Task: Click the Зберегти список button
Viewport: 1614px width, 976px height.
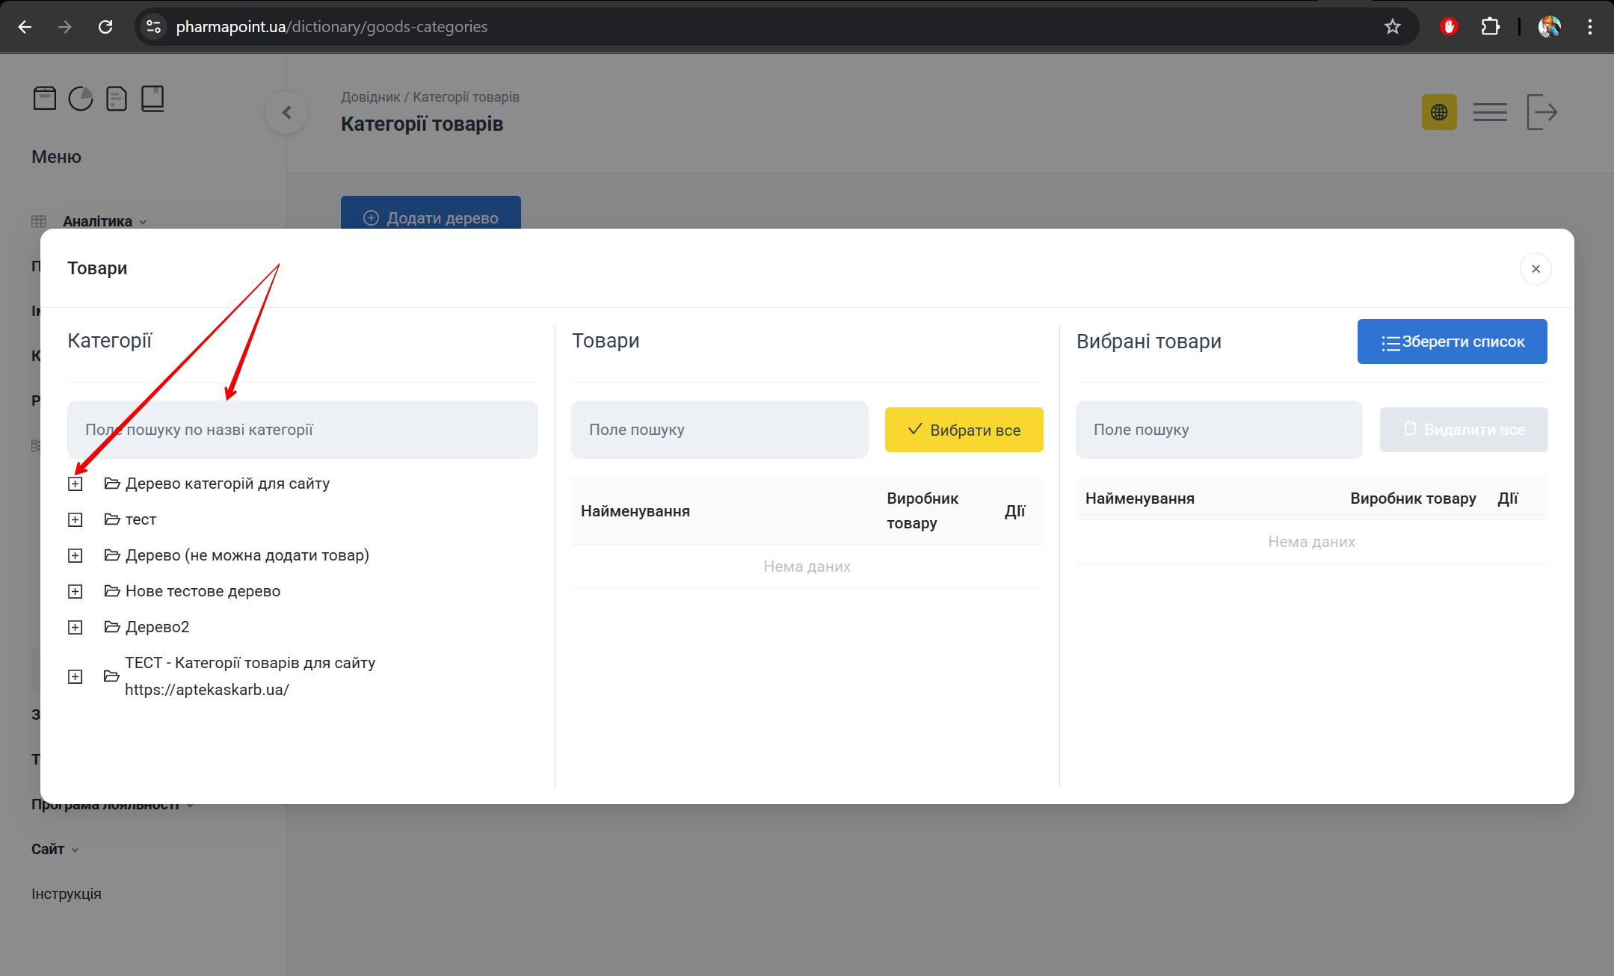Action: [1452, 342]
